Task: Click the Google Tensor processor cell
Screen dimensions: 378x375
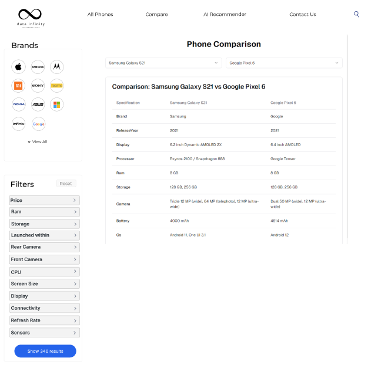Action: [283, 159]
